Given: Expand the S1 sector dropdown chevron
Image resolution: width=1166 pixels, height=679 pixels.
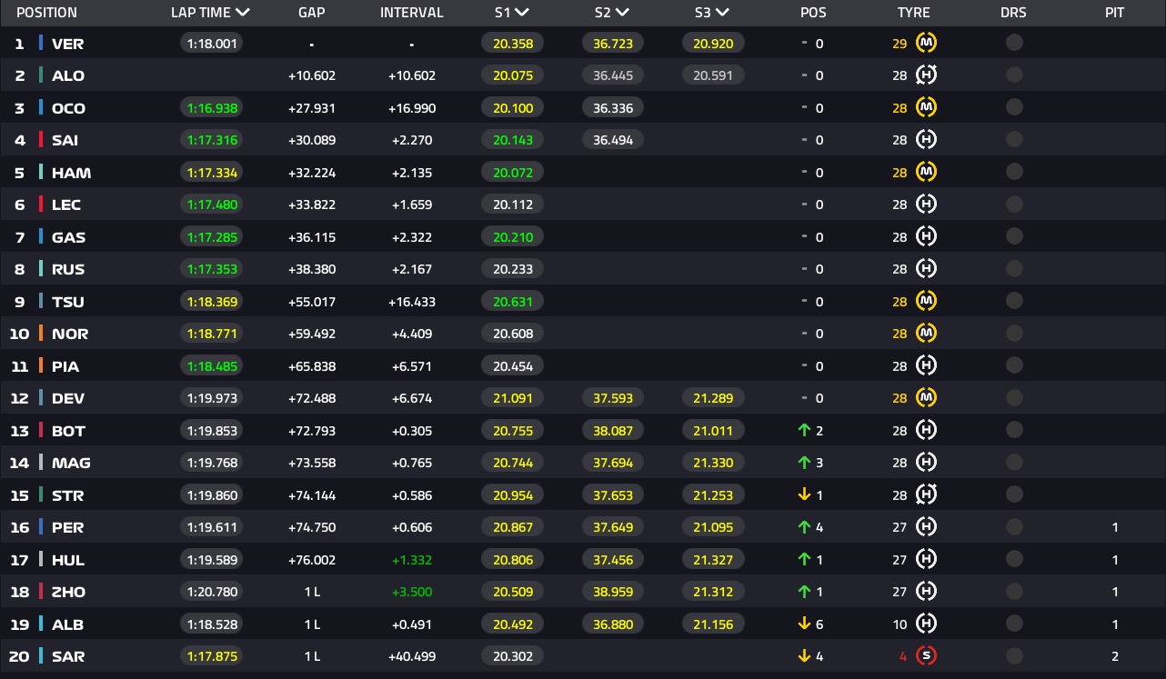Looking at the screenshot, I should [x=522, y=13].
